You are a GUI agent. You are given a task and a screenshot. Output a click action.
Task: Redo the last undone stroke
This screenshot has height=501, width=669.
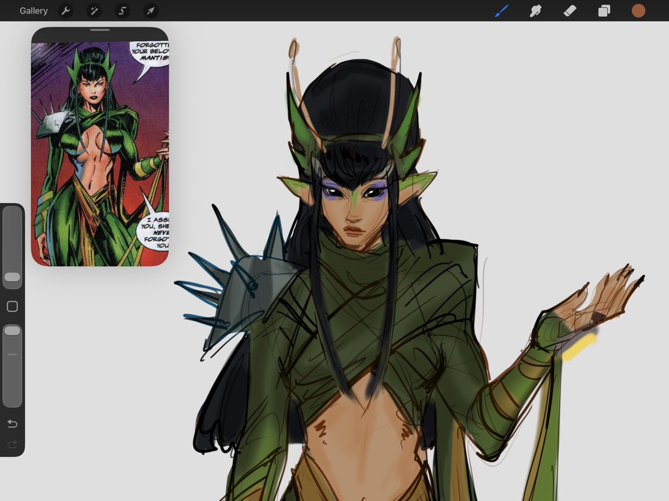12,444
